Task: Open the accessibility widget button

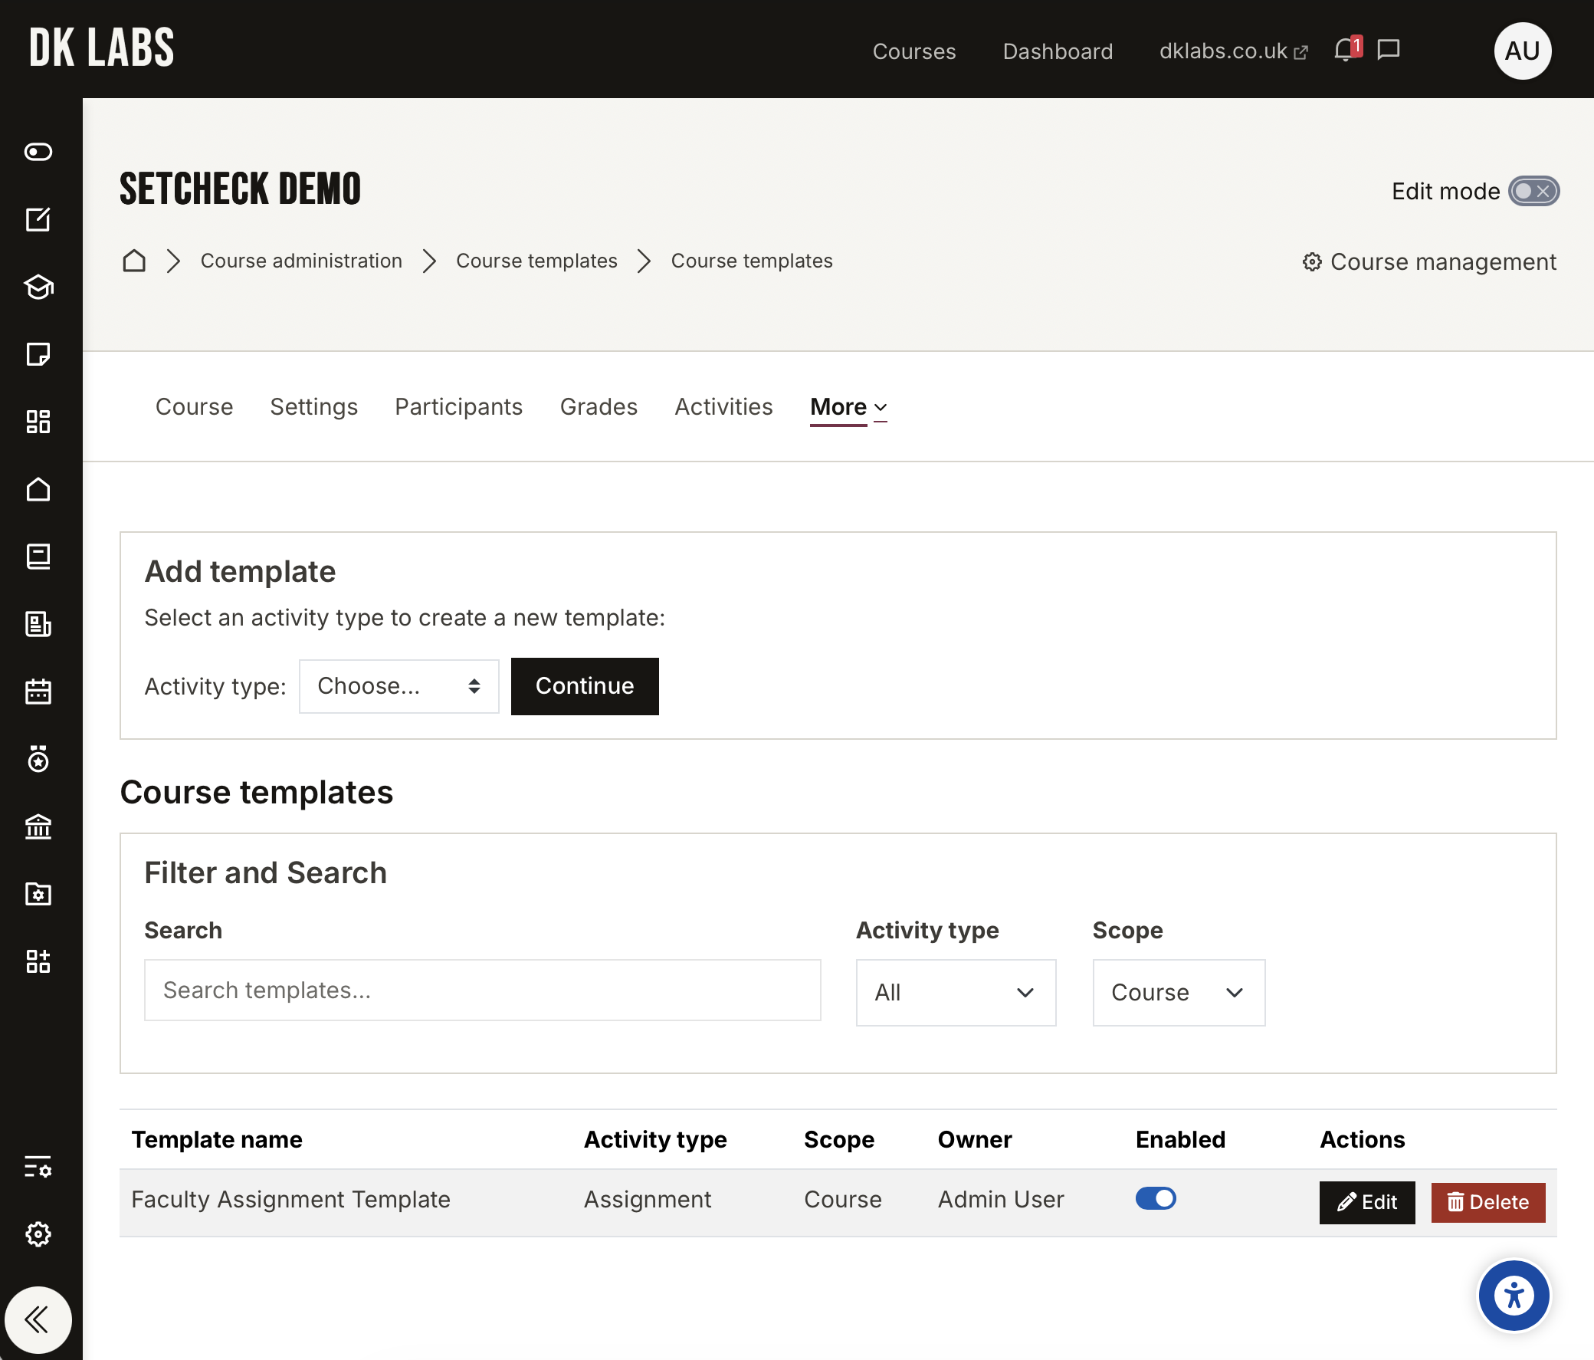Action: point(1514,1296)
